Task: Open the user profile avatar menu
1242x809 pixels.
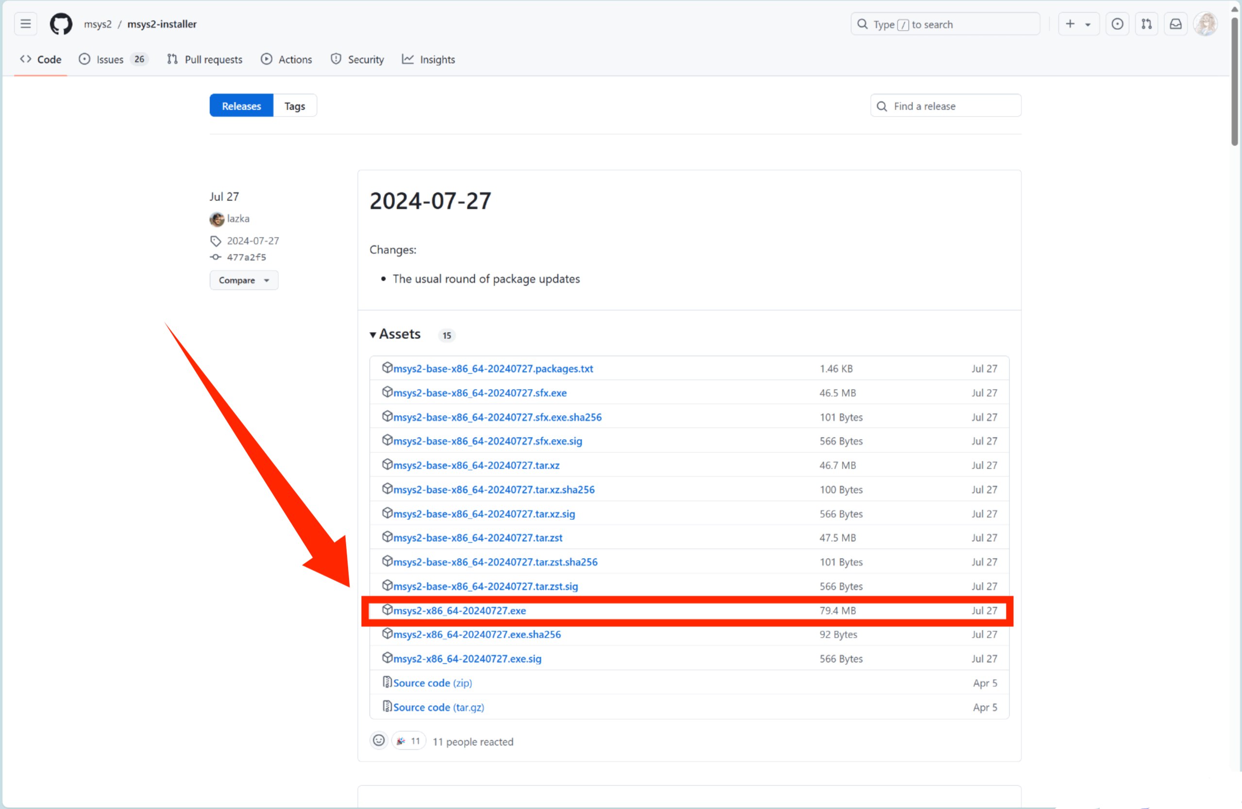Action: [x=1206, y=24]
